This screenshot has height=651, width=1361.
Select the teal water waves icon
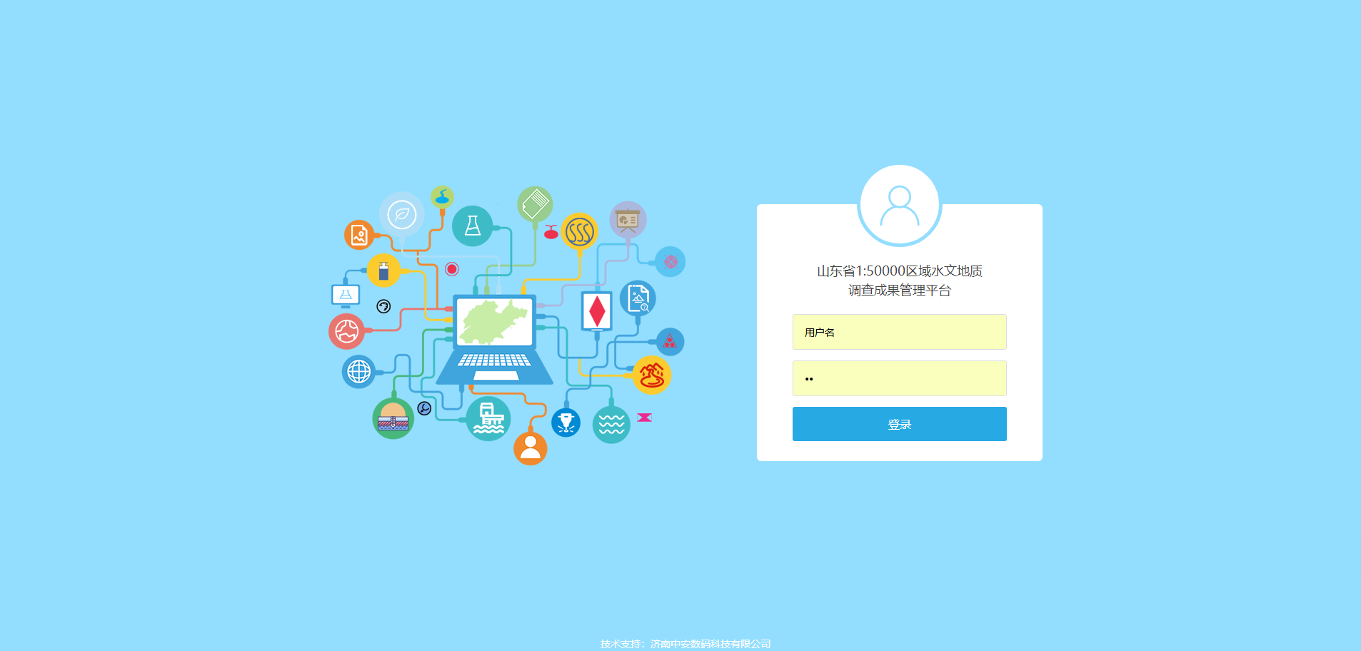(x=611, y=424)
